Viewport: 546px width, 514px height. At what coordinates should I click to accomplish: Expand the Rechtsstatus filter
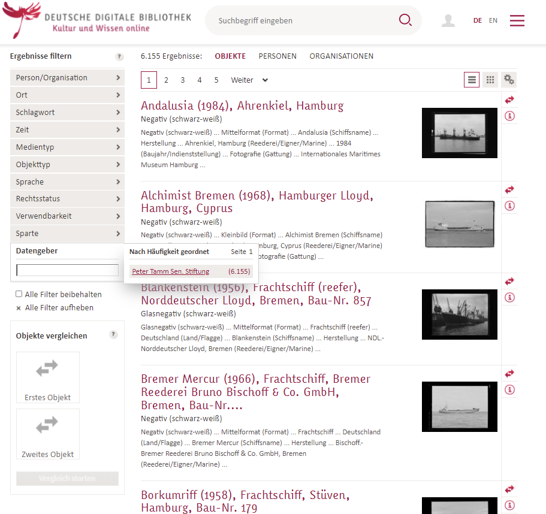67,199
